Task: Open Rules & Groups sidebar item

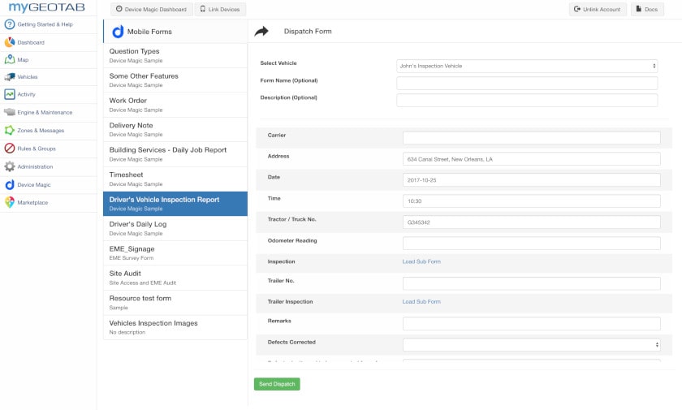Action: [48, 149]
